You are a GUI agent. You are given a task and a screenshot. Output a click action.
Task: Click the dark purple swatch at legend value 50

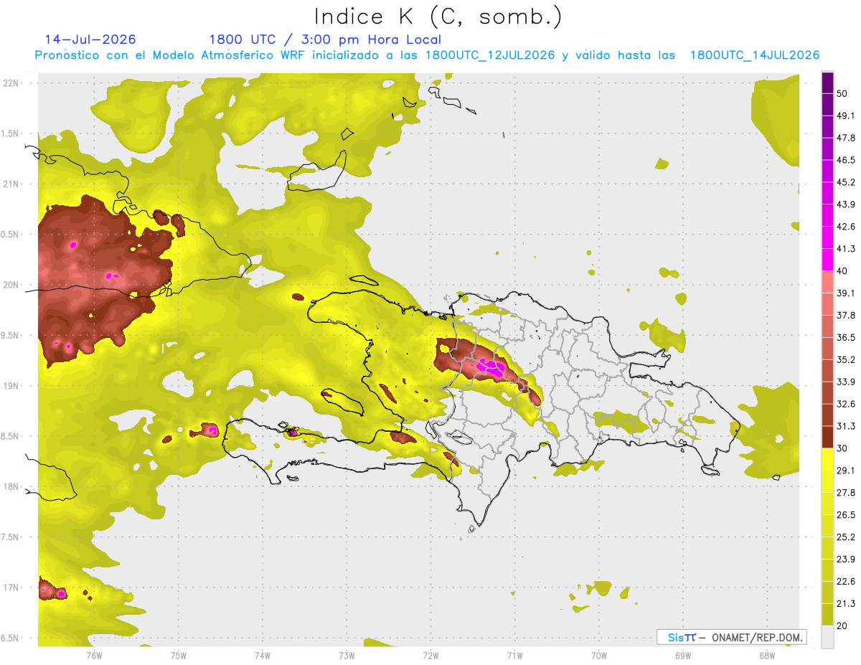click(x=827, y=83)
